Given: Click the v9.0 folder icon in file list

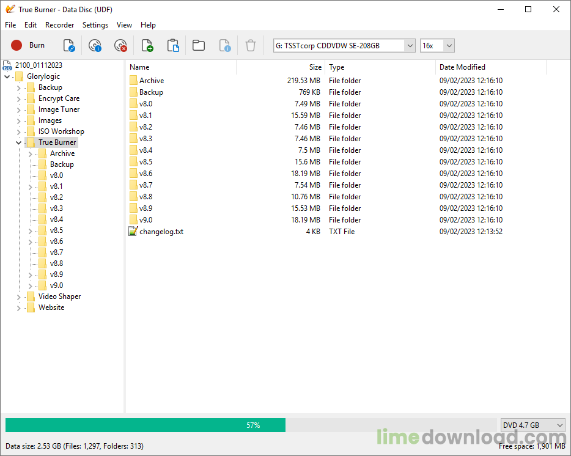Looking at the screenshot, I should [x=134, y=220].
